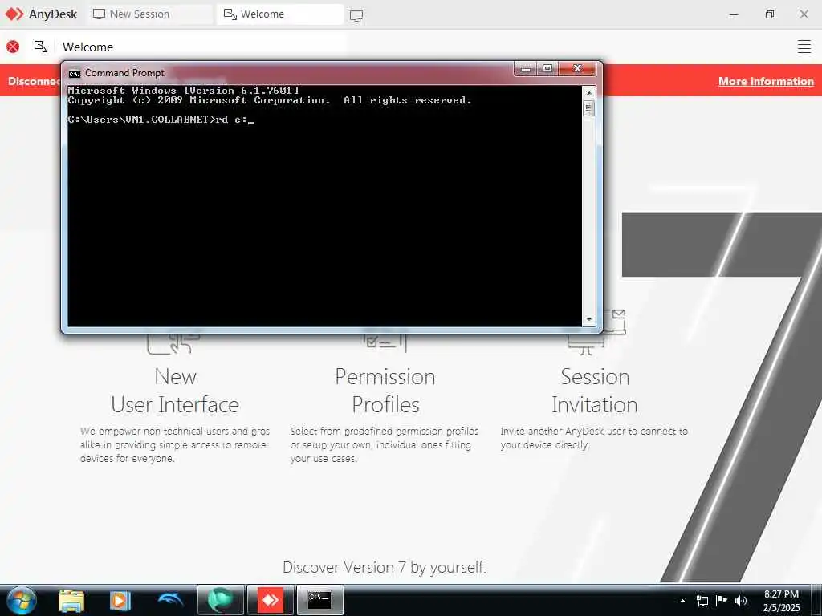Click the Command Prompt taskbar button
This screenshot has height=616, width=822.
[319, 600]
